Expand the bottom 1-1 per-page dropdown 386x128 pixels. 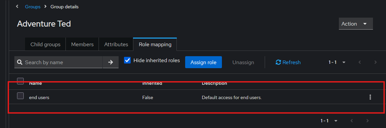[329, 121]
